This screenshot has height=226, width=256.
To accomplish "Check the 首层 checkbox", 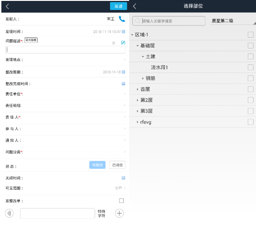I will (x=251, y=89).
